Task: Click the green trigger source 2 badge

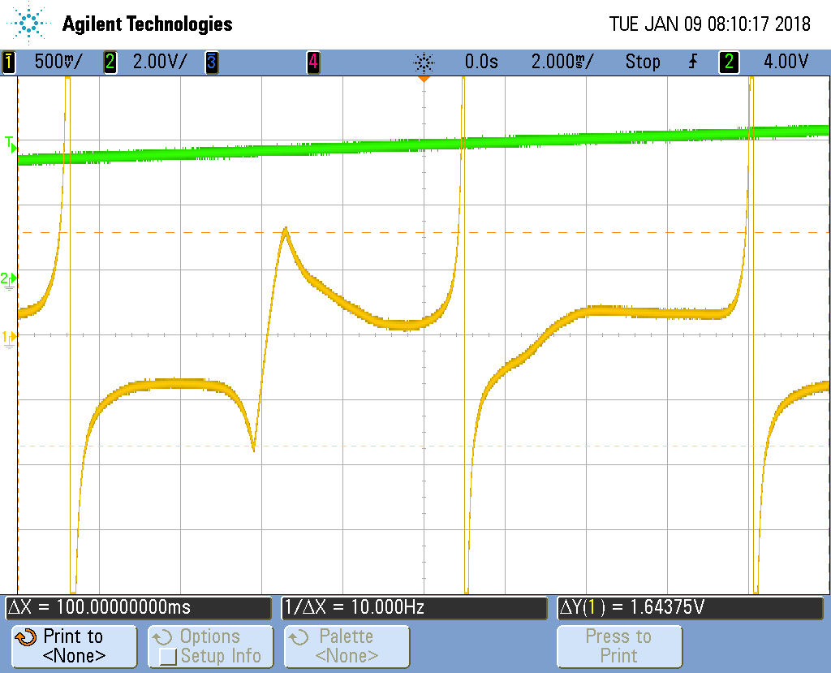Action: pos(729,62)
